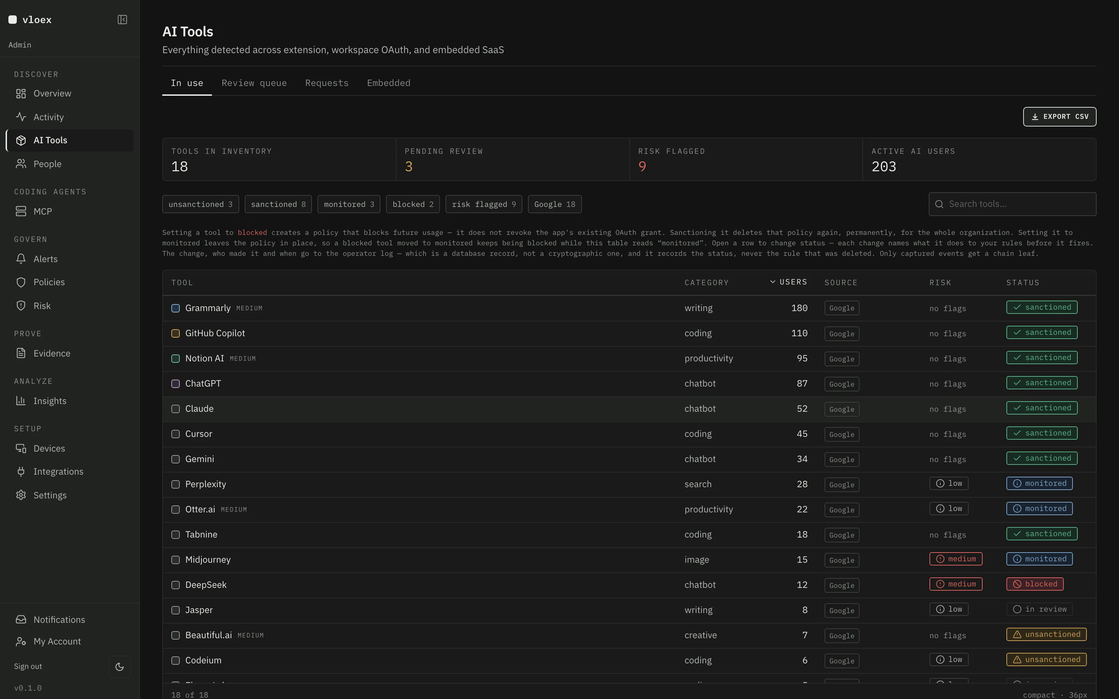Click checkmark on Grammarly sanctioned badge

pos(1017,308)
